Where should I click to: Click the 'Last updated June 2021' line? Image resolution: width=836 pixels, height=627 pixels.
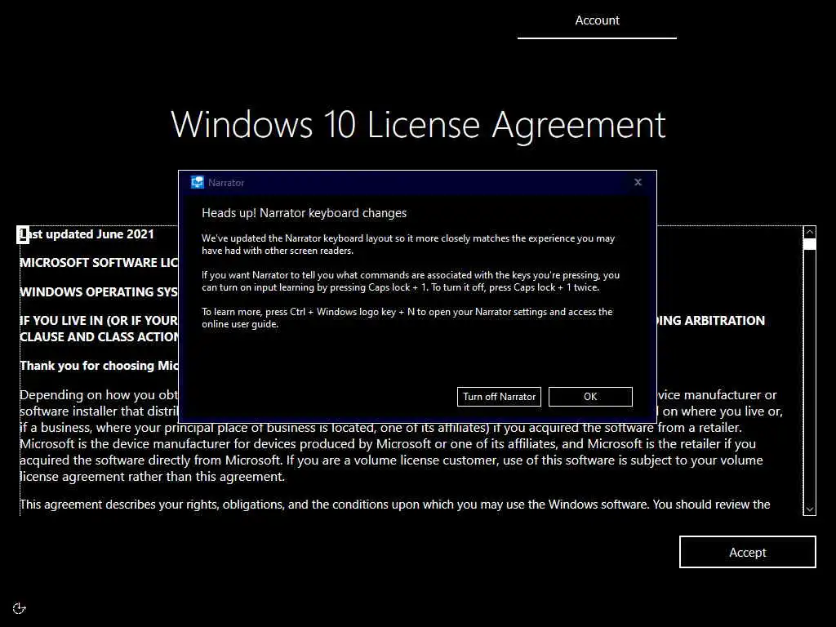pyautogui.click(x=87, y=234)
